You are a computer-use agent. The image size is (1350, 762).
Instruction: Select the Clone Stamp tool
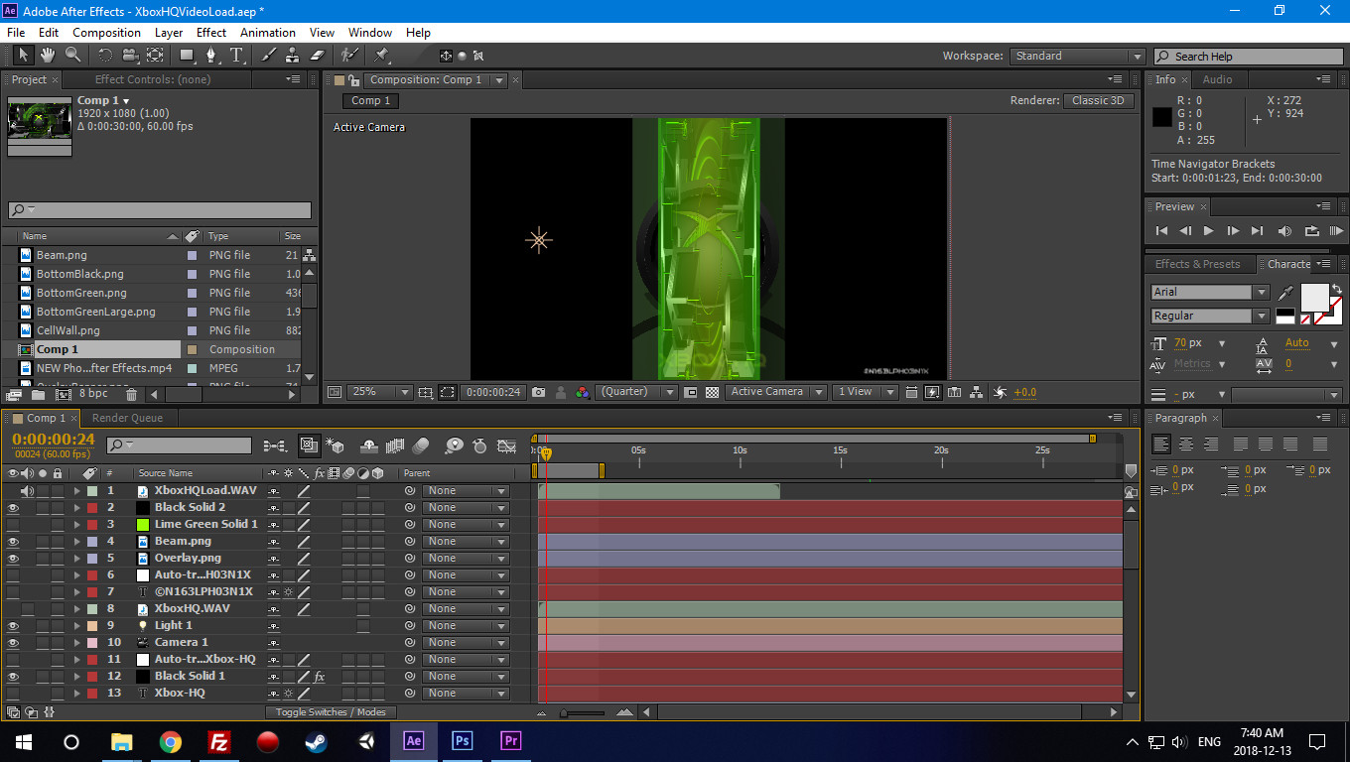[292, 56]
